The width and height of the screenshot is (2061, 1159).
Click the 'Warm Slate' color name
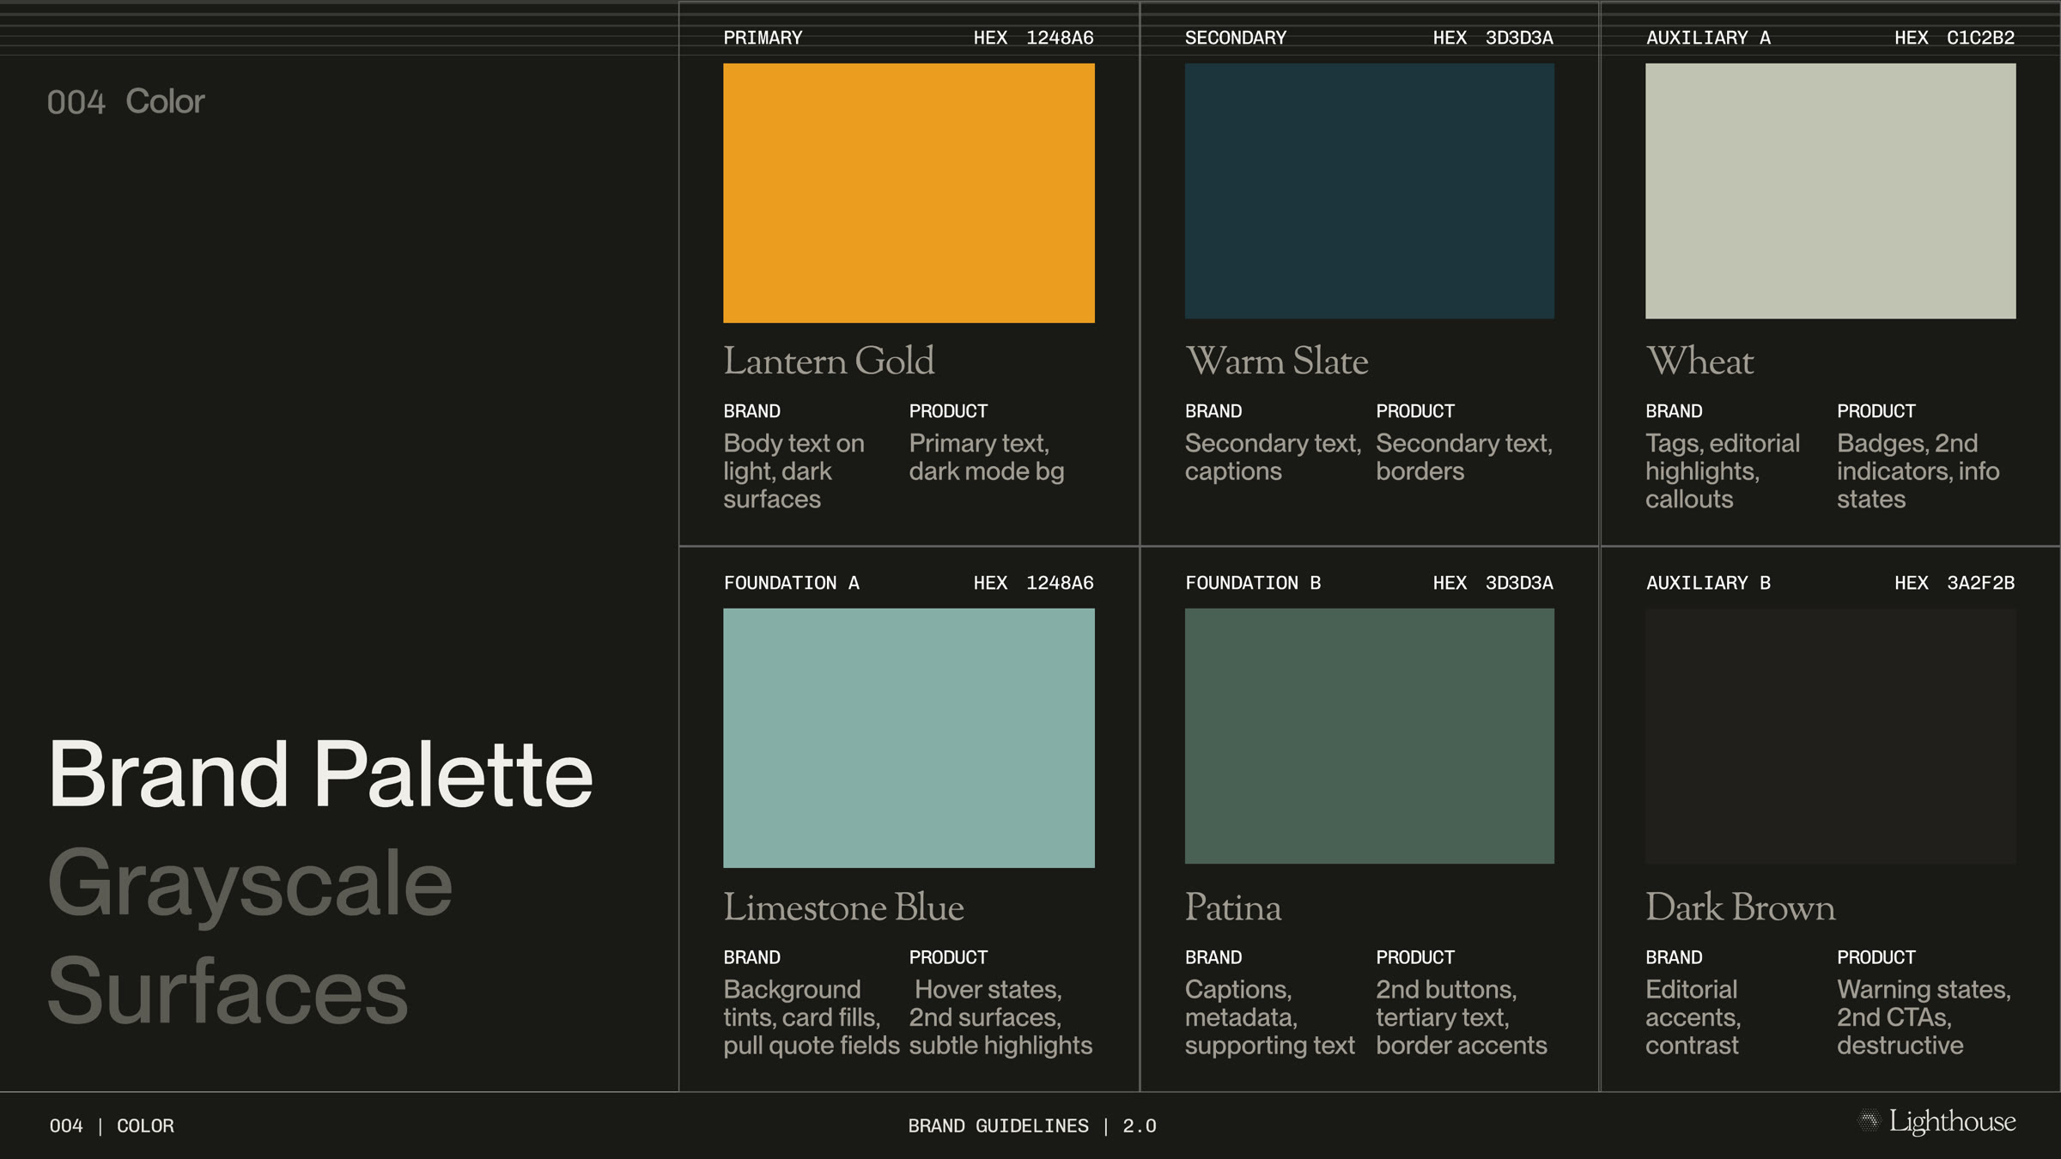click(x=1277, y=361)
